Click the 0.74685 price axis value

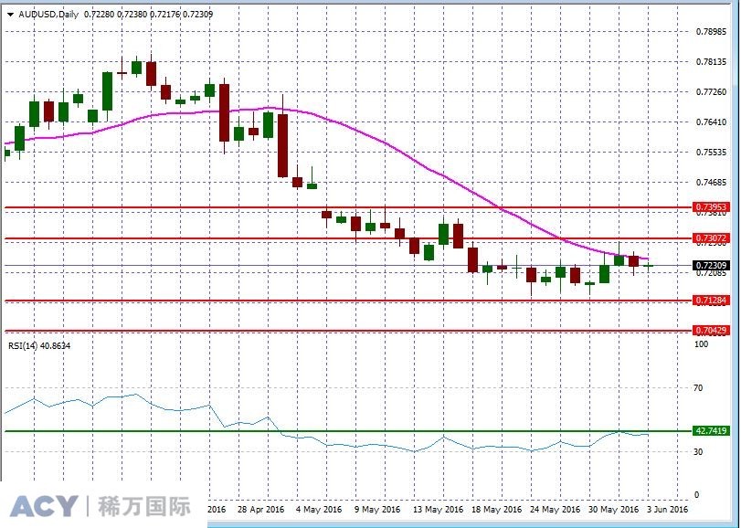711,183
